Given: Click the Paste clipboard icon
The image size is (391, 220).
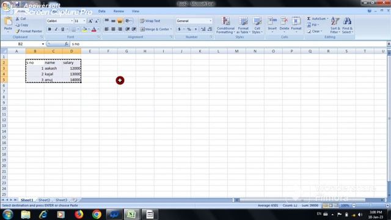Looking at the screenshot, I should pos(8,21).
